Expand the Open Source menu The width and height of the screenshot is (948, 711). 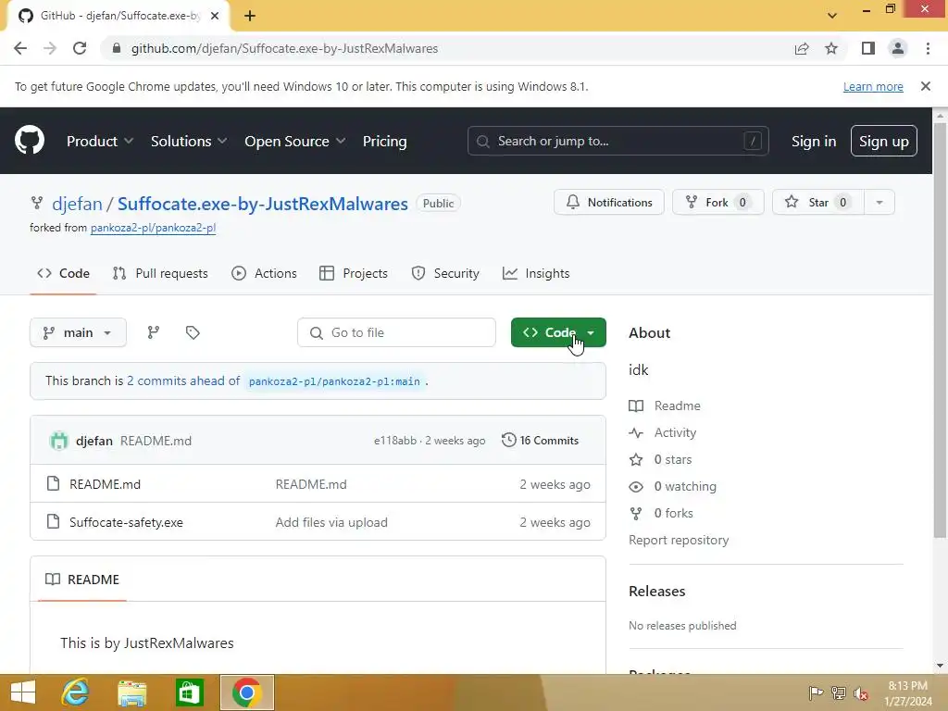(295, 142)
